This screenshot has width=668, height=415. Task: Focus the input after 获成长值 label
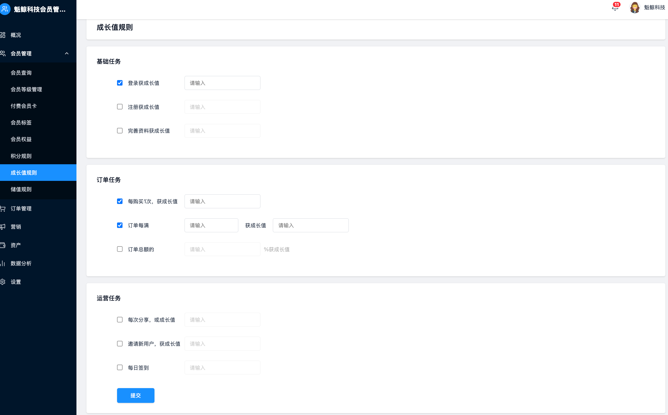pyautogui.click(x=311, y=225)
